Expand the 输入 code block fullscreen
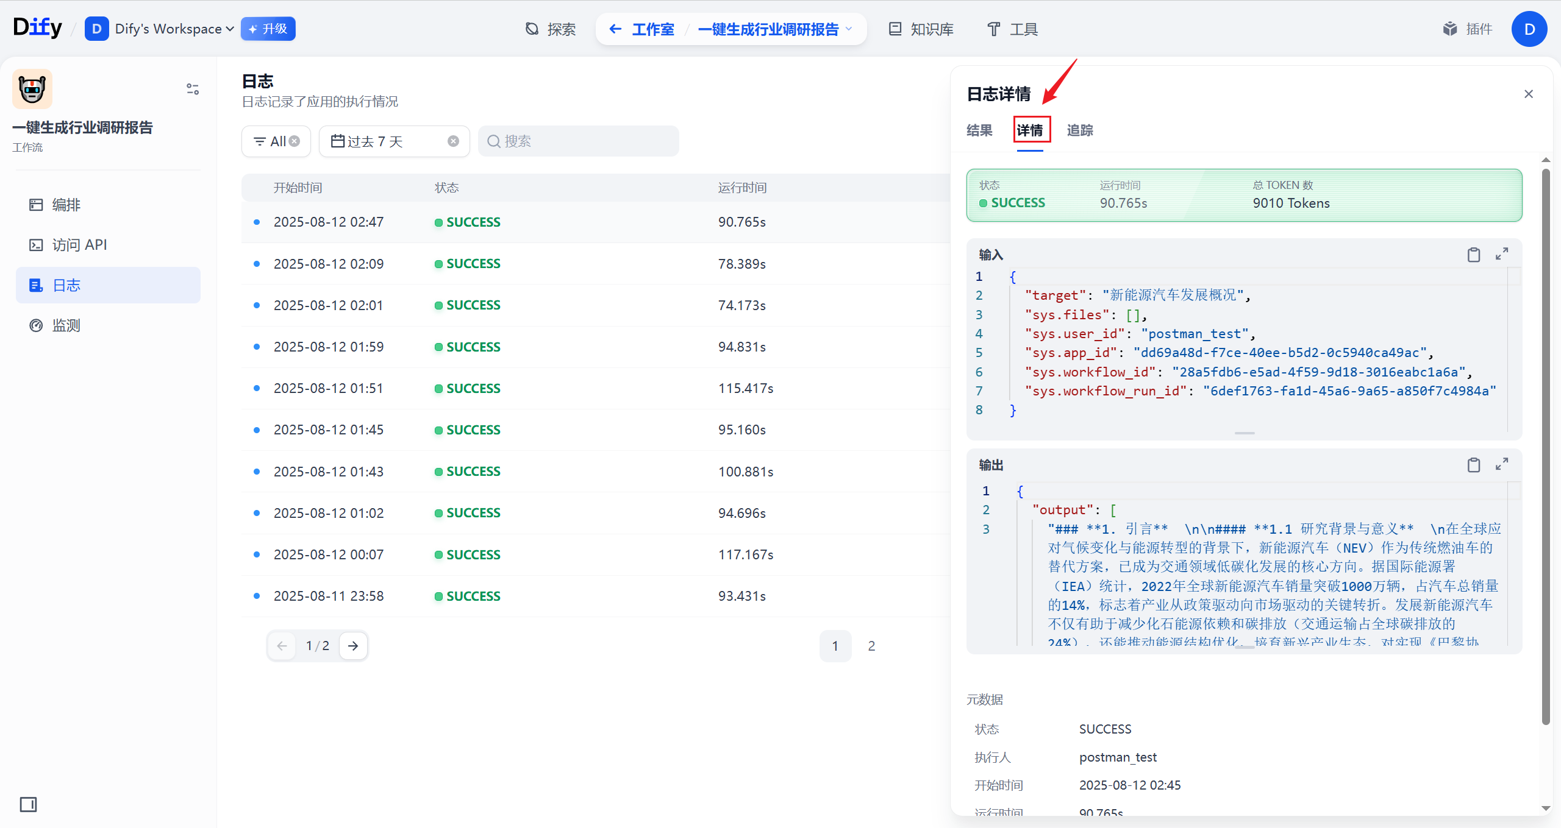Image resolution: width=1561 pixels, height=828 pixels. (1502, 254)
